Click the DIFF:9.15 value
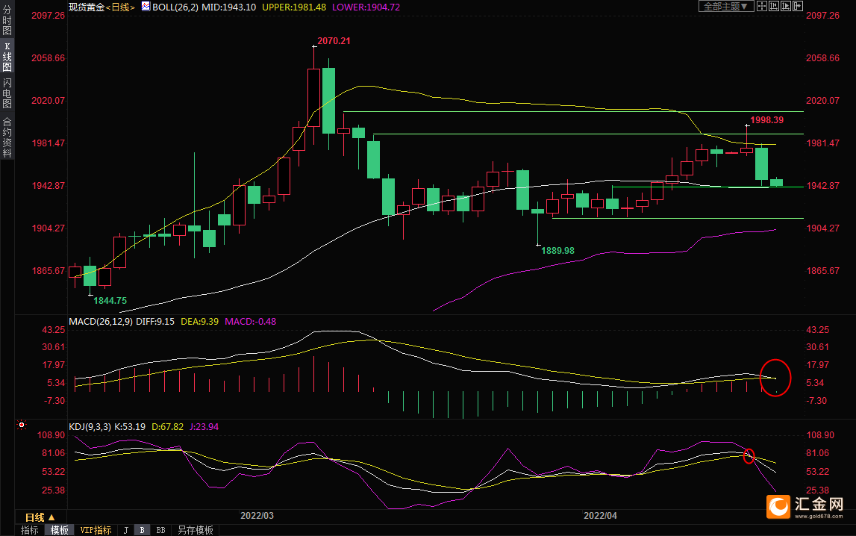Image resolution: width=856 pixels, height=536 pixels. pos(155,322)
